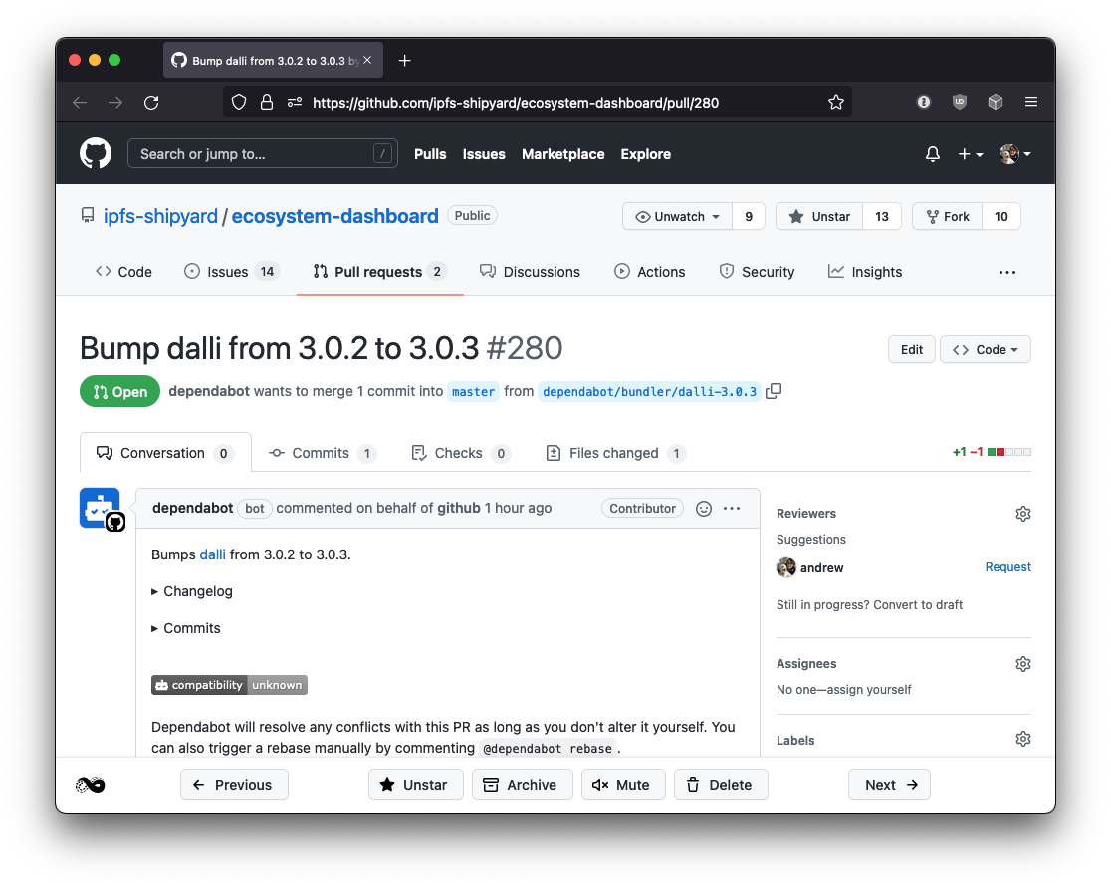Expand the Changelog details
1111x887 pixels.
click(192, 591)
